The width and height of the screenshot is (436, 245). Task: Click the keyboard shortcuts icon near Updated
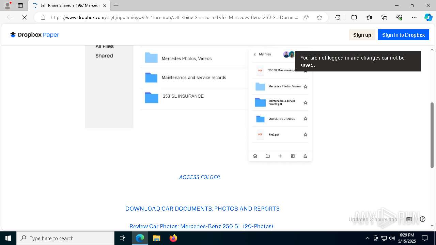[x=409, y=219]
